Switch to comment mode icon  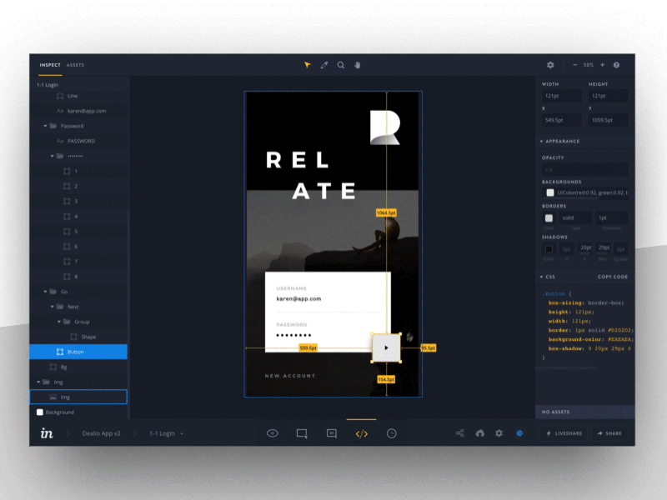coord(332,433)
